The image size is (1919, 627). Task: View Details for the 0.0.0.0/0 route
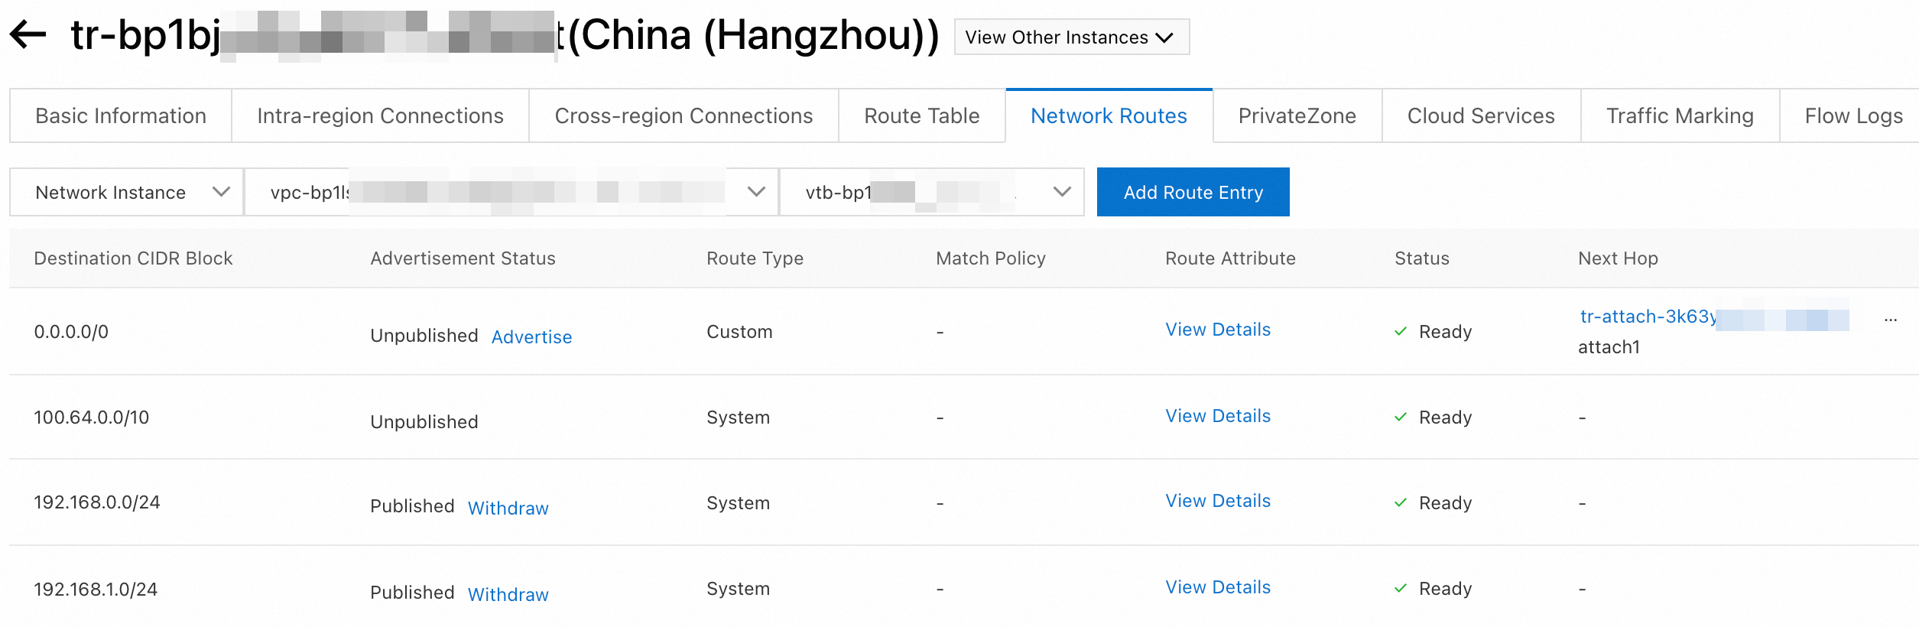1218,330
